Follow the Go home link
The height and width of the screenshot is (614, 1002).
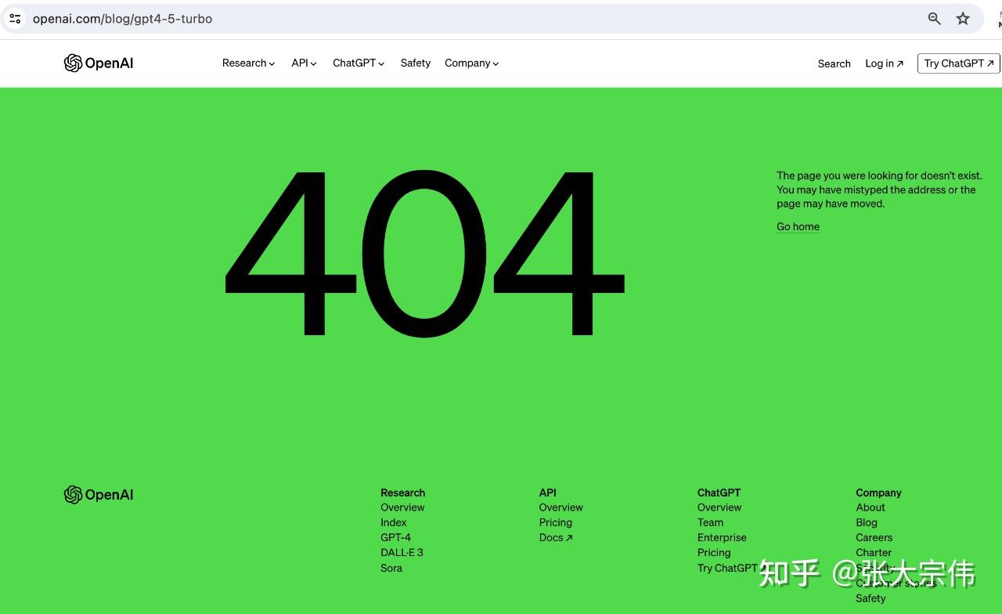click(798, 227)
